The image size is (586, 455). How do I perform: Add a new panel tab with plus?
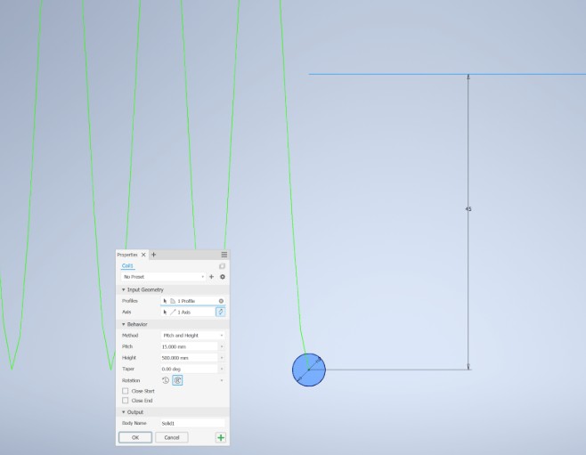point(153,255)
